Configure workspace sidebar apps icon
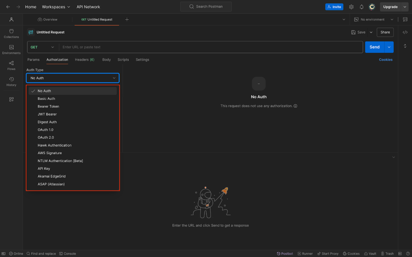Image resolution: width=412 pixels, height=257 pixels. pos(11,100)
